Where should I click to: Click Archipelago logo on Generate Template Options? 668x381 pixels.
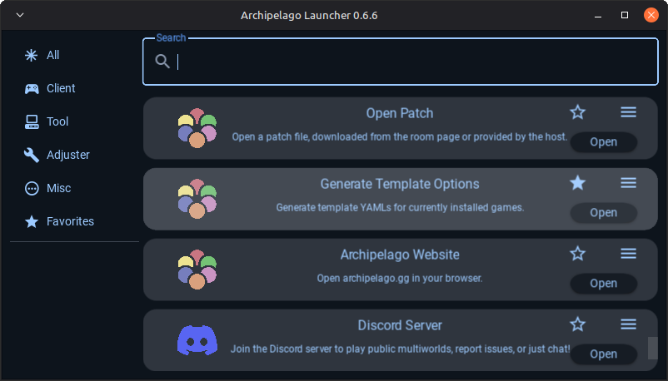pos(197,199)
